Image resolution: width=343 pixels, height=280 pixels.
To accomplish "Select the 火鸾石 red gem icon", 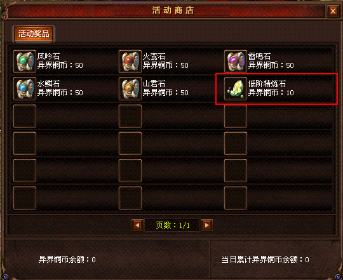I will [x=130, y=62].
